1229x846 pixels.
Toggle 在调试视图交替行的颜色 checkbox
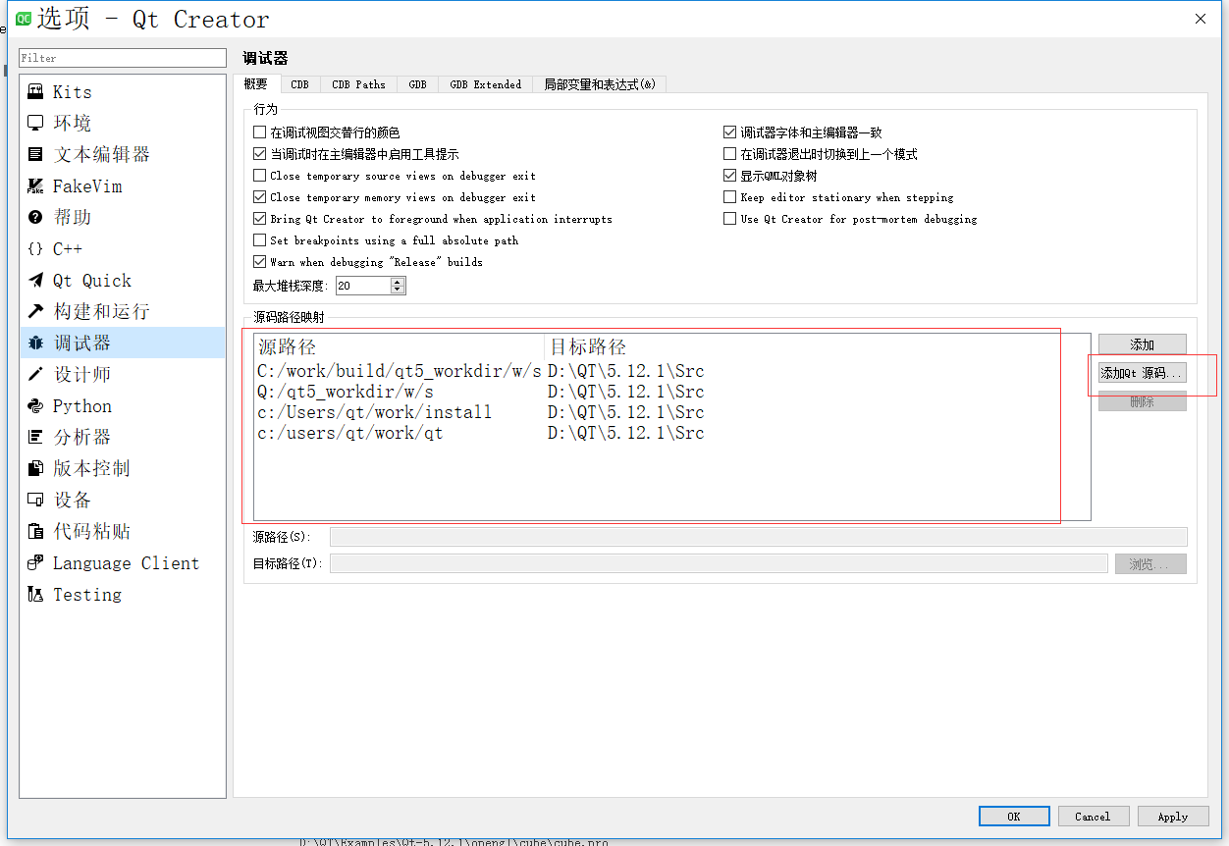tap(260, 132)
